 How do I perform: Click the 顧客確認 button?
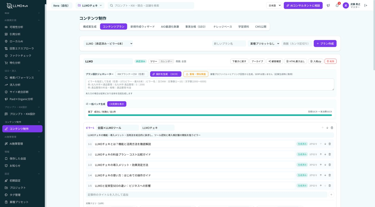point(275,61)
